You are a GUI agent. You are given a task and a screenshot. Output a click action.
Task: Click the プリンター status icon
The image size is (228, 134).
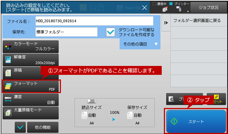point(179,9)
